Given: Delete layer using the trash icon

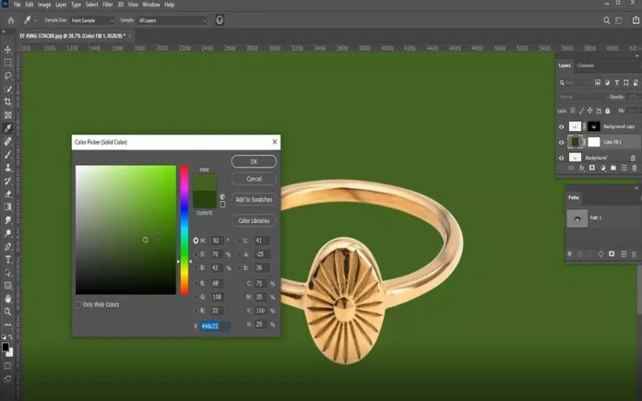Looking at the screenshot, I should click(635, 168).
